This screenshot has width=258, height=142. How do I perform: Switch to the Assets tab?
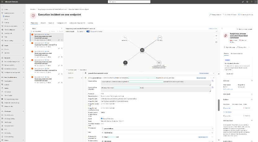click(51, 23)
